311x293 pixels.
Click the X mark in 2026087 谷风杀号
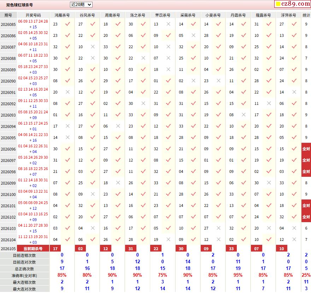click(x=93, y=47)
